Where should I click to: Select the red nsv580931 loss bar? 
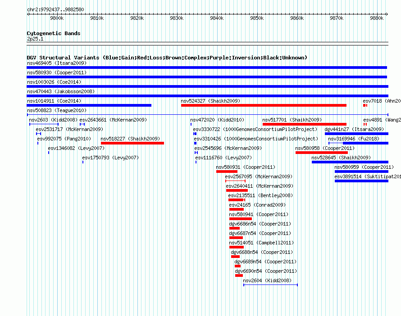(227, 172)
